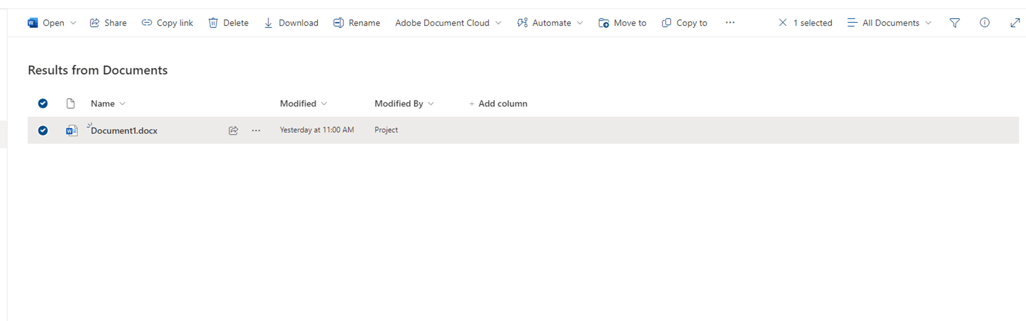The height and width of the screenshot is (321, 1026).
Task: Open the details pane info icon
Action: 985,23
